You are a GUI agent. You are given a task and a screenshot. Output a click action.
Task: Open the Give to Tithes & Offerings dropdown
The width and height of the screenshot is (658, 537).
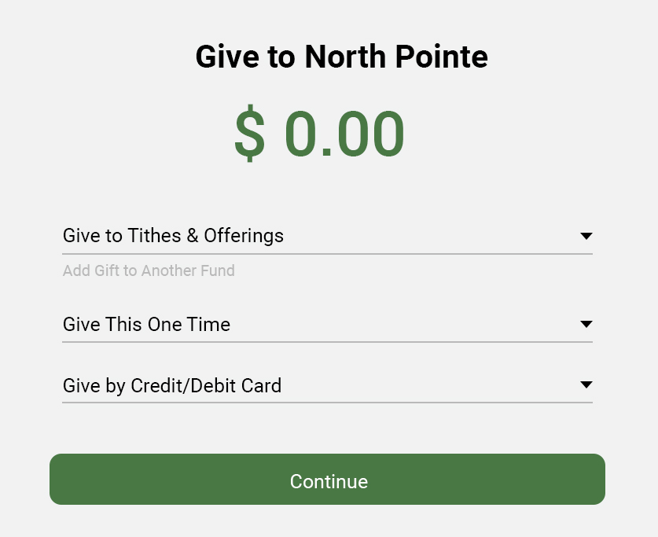pos(327,236)
